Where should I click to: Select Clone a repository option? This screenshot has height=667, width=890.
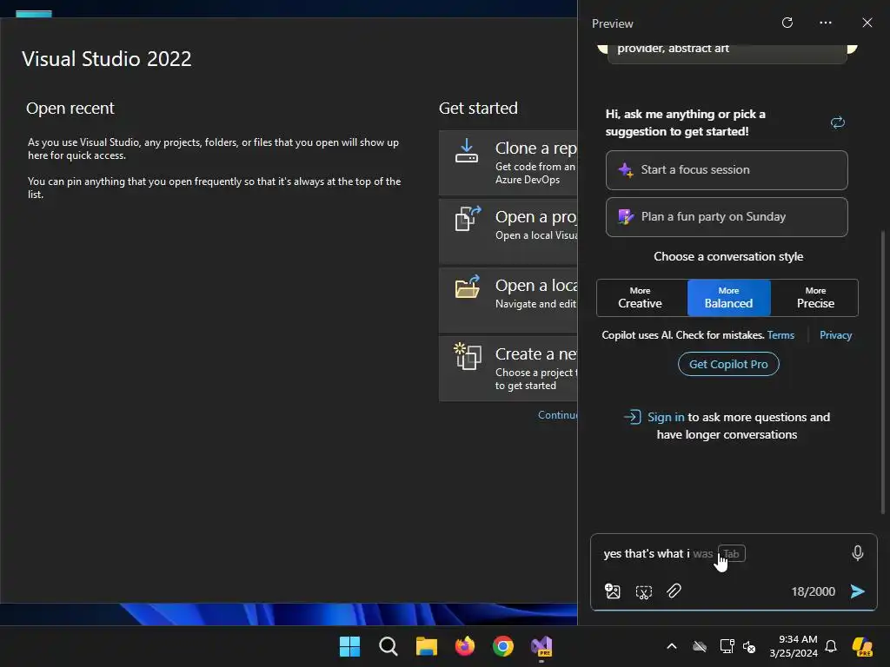tap(508, 162)
